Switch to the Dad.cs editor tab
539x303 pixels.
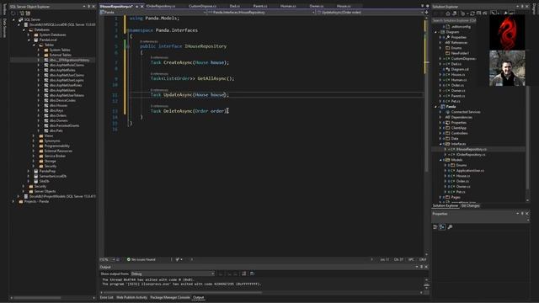pyautogui.click(x=235, y=6)
